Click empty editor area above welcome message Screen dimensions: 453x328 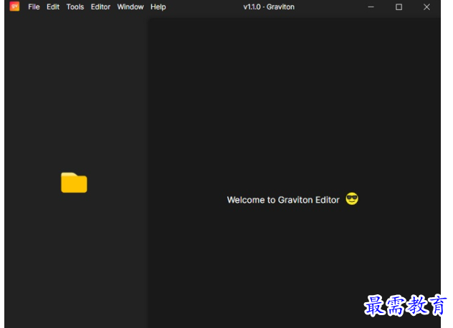[295, 104]
